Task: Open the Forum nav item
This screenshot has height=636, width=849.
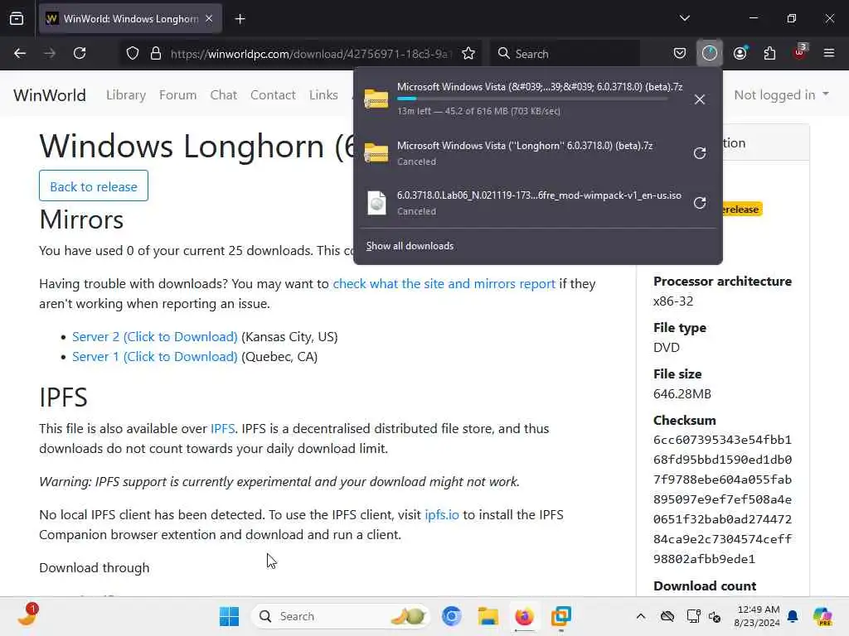Action: coord(177,95)
